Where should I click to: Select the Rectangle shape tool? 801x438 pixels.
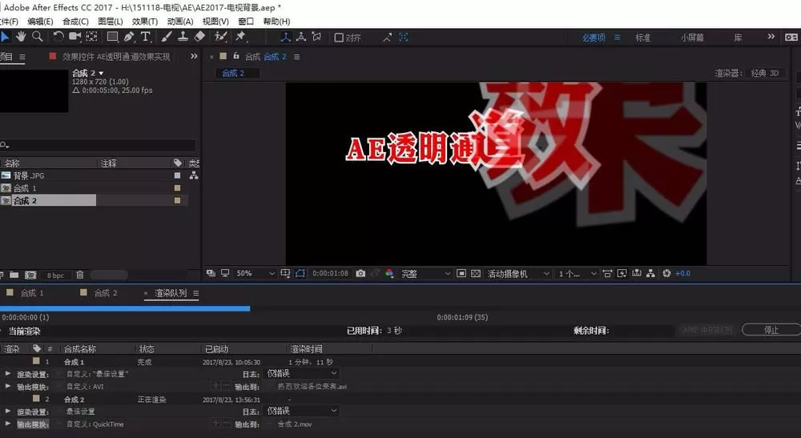click(x=112, y=37)
